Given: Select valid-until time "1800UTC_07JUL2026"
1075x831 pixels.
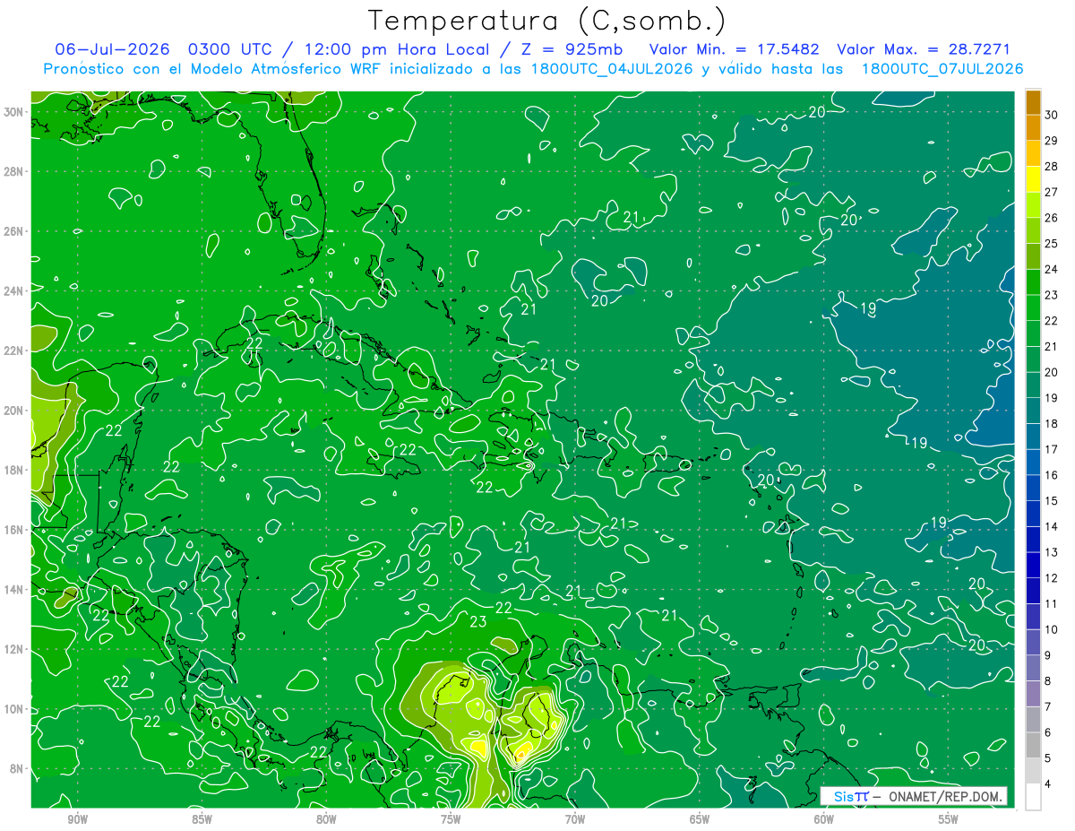Looking at the screenshot, I should tap(942, 69).
